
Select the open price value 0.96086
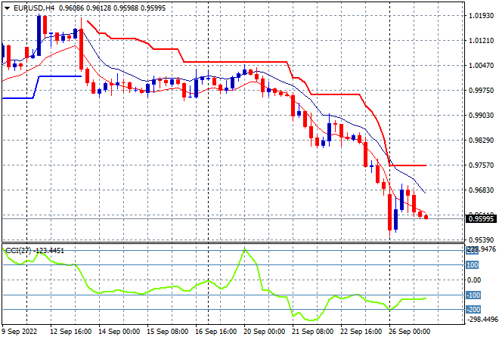point(72,8)
